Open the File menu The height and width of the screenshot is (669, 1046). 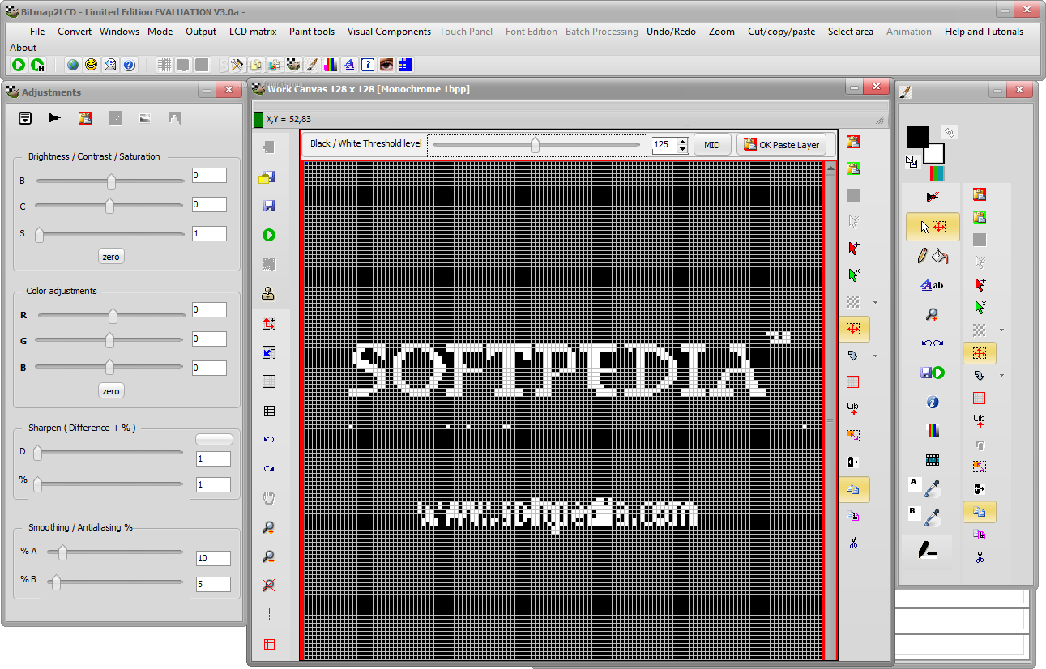[37, 32]
